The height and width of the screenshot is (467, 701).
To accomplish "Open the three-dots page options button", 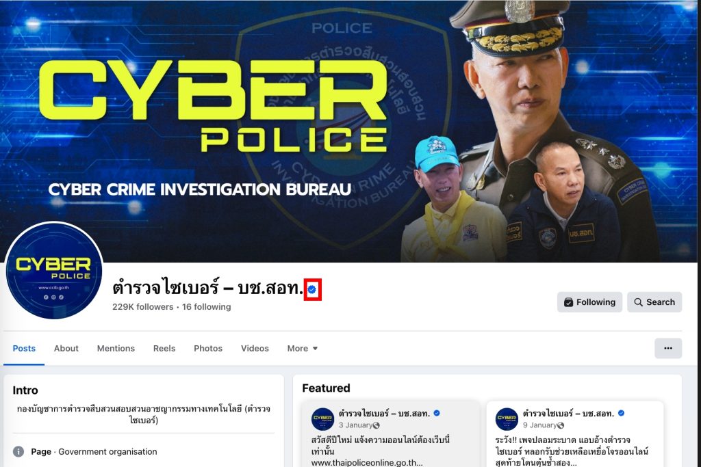I will pyautogui.click(x=668, y=348).
